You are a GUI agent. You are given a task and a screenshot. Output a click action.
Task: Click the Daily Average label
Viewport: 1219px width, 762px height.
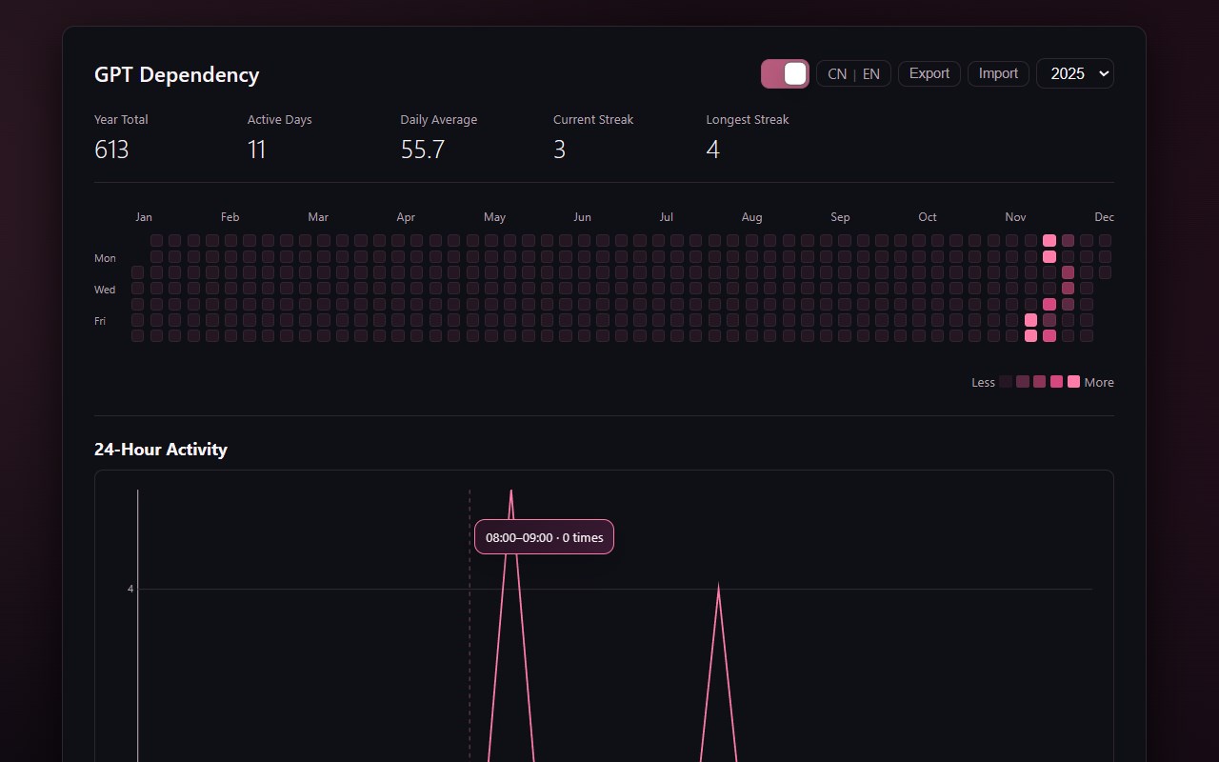[x=439, y=120]
